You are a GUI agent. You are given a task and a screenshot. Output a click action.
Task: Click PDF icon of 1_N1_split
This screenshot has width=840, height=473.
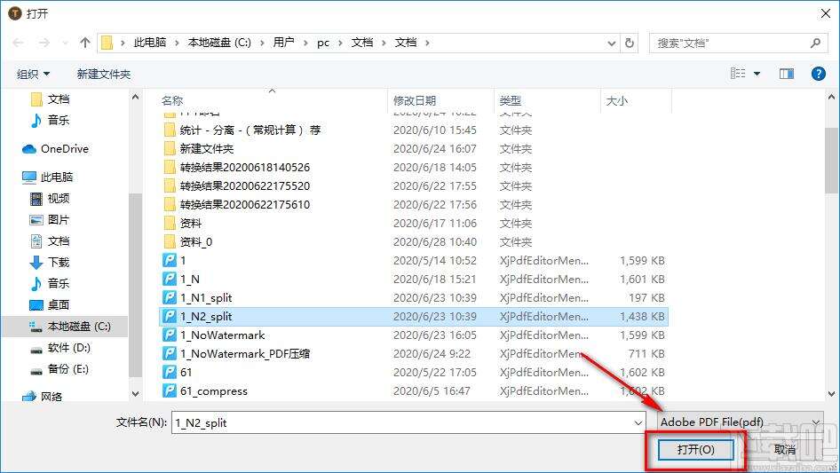pos(170,298)
